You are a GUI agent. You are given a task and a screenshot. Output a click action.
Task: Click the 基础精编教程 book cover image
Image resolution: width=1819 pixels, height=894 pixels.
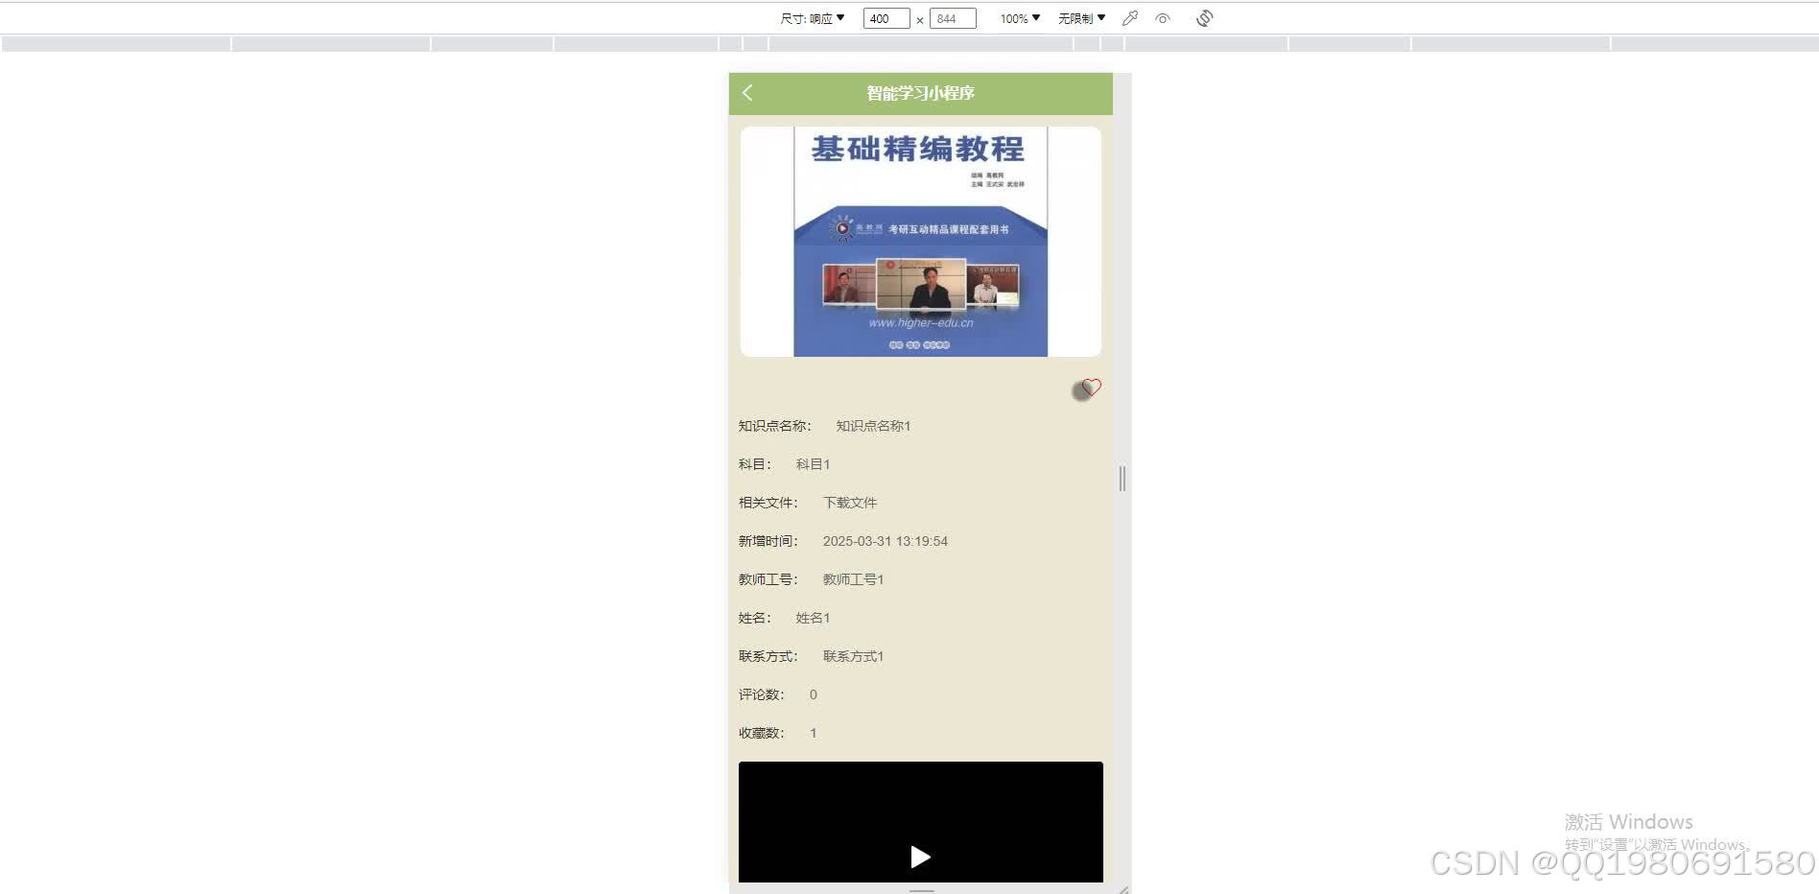coord(920,241)
